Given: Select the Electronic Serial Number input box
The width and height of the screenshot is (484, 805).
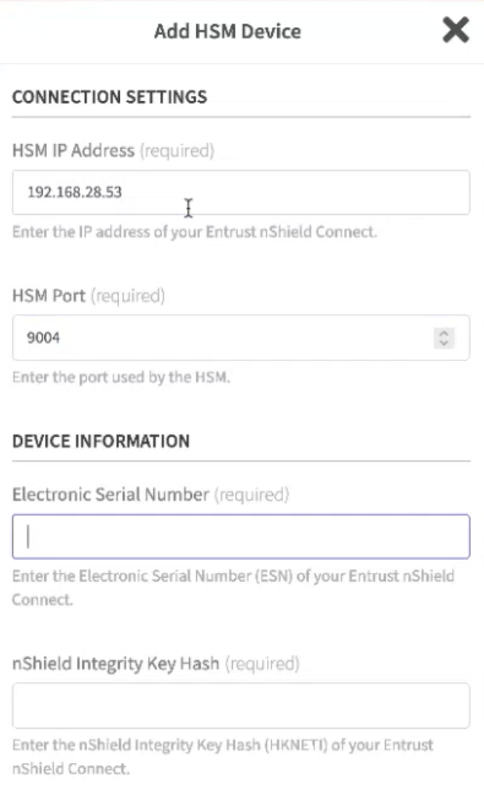Looking at the screenshot, I should point(240,536).
